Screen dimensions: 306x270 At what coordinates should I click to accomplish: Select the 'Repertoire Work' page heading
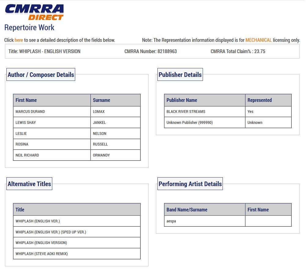tap(29, 27)
